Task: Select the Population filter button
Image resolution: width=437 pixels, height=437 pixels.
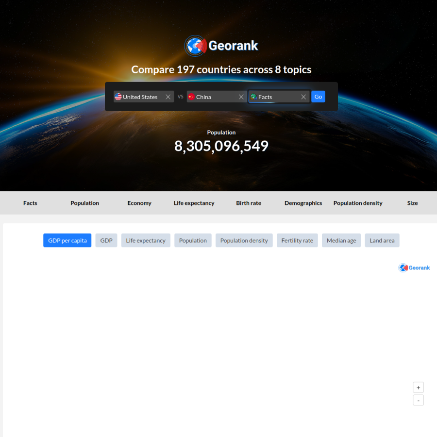Action: [x=193, y=240]
